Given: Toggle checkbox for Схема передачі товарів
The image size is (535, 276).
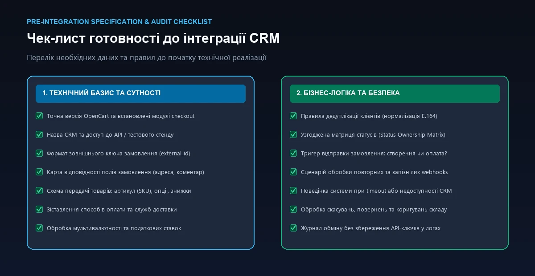Looking at the screenshot, I should [39, 191].
